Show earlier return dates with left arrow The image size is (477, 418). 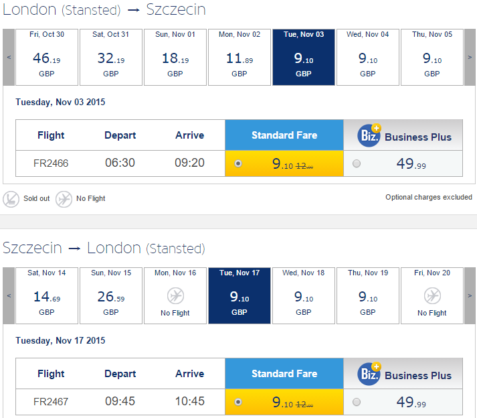9,295
